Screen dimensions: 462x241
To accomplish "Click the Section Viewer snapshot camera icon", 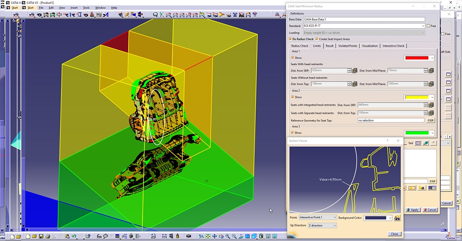I will click(x=397, y=218).
